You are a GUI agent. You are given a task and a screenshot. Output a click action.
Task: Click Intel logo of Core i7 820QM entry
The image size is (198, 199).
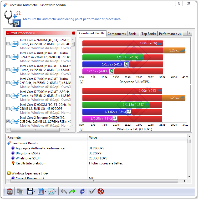click(x=15, y=70)
